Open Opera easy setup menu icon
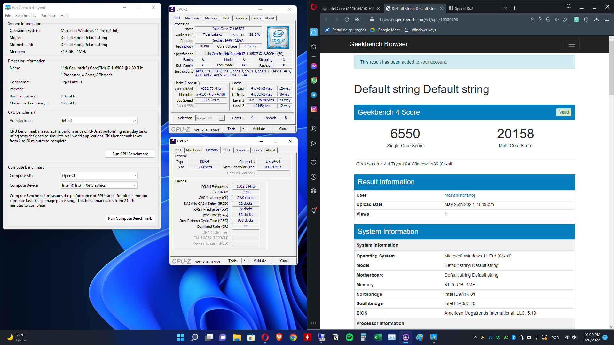Viewport: 614px width, 345px height. click(607, 19)
